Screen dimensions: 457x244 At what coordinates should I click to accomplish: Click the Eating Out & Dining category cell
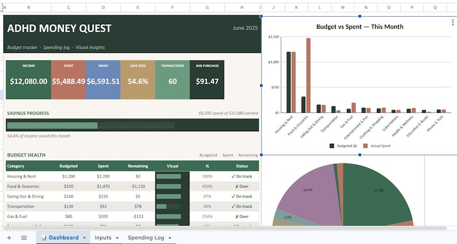[x=29, y=196]
